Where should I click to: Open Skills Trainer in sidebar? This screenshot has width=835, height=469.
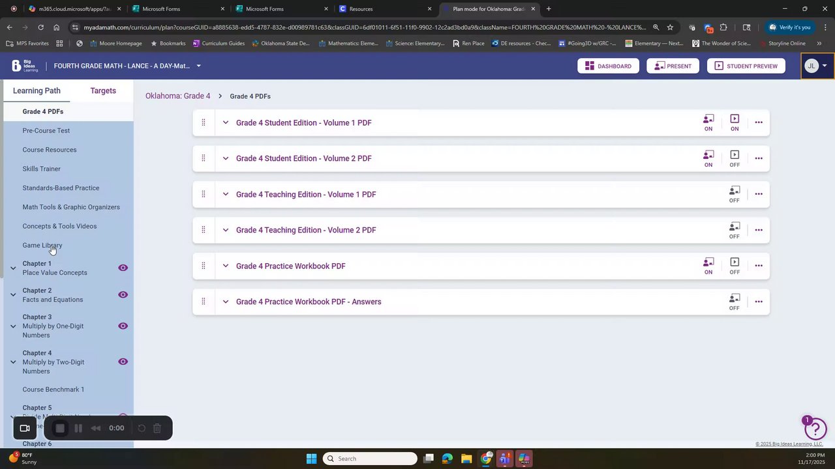click(42, 169)
